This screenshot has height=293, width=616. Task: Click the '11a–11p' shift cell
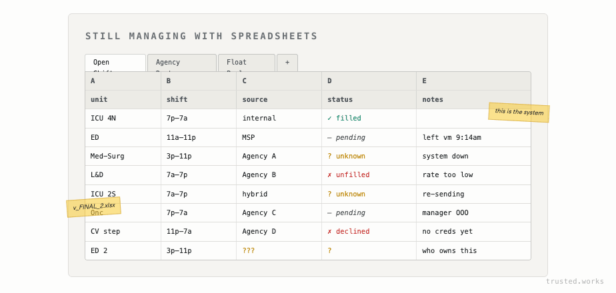pos(199,137)
